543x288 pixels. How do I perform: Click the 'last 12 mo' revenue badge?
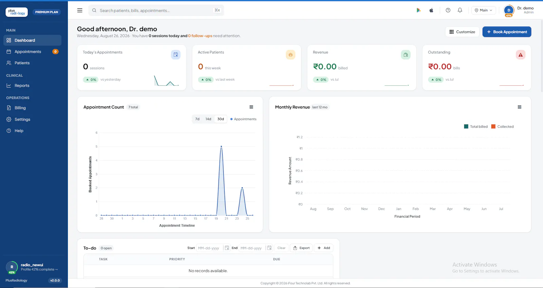point(320,107)
